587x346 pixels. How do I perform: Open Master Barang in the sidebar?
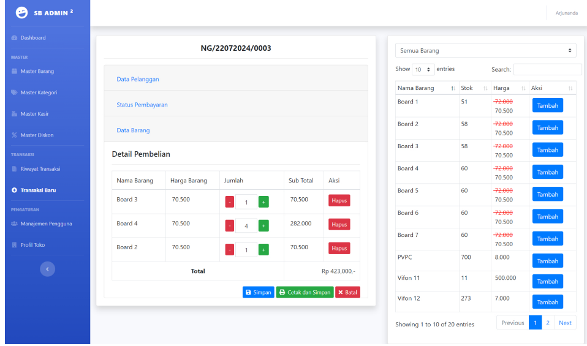[37, 72]
